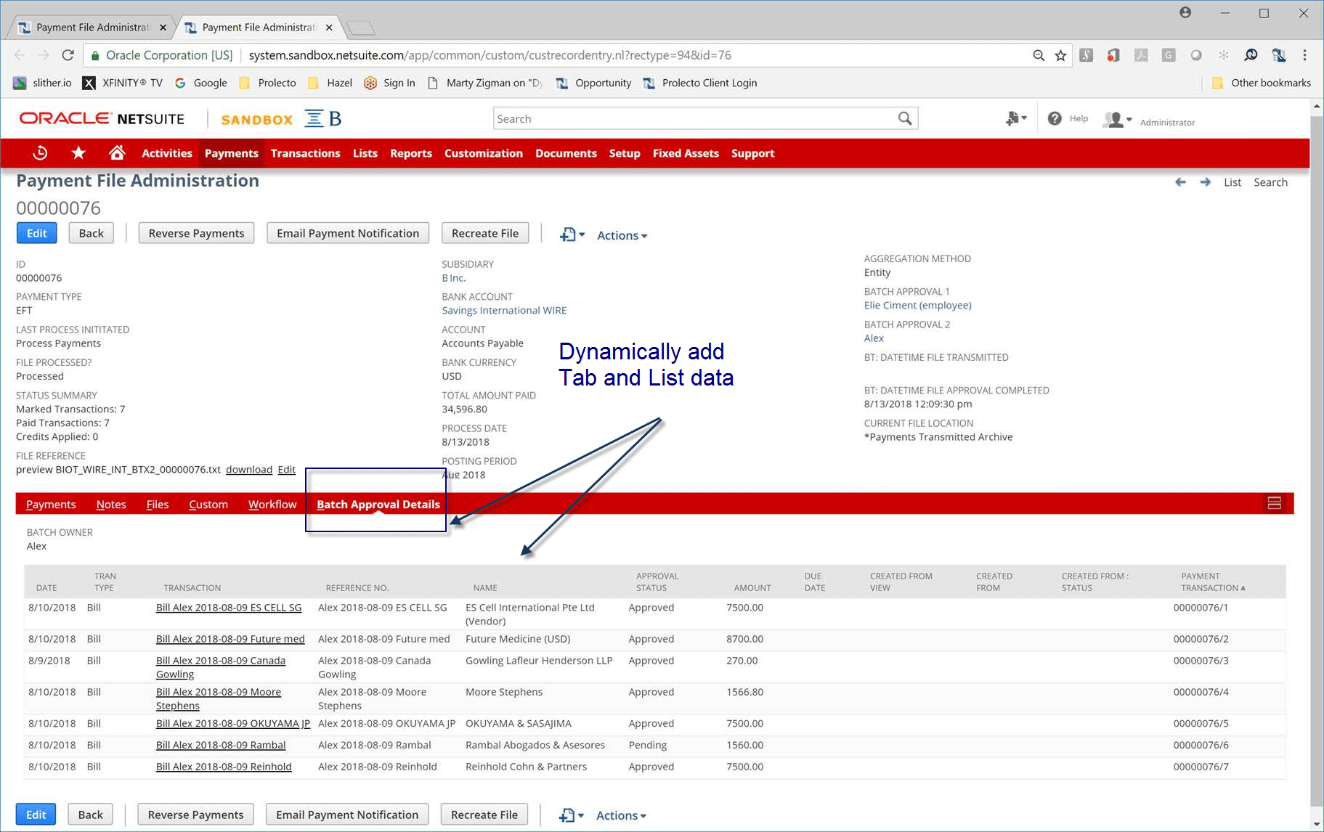Open the Transactions menu

(305, 153)
